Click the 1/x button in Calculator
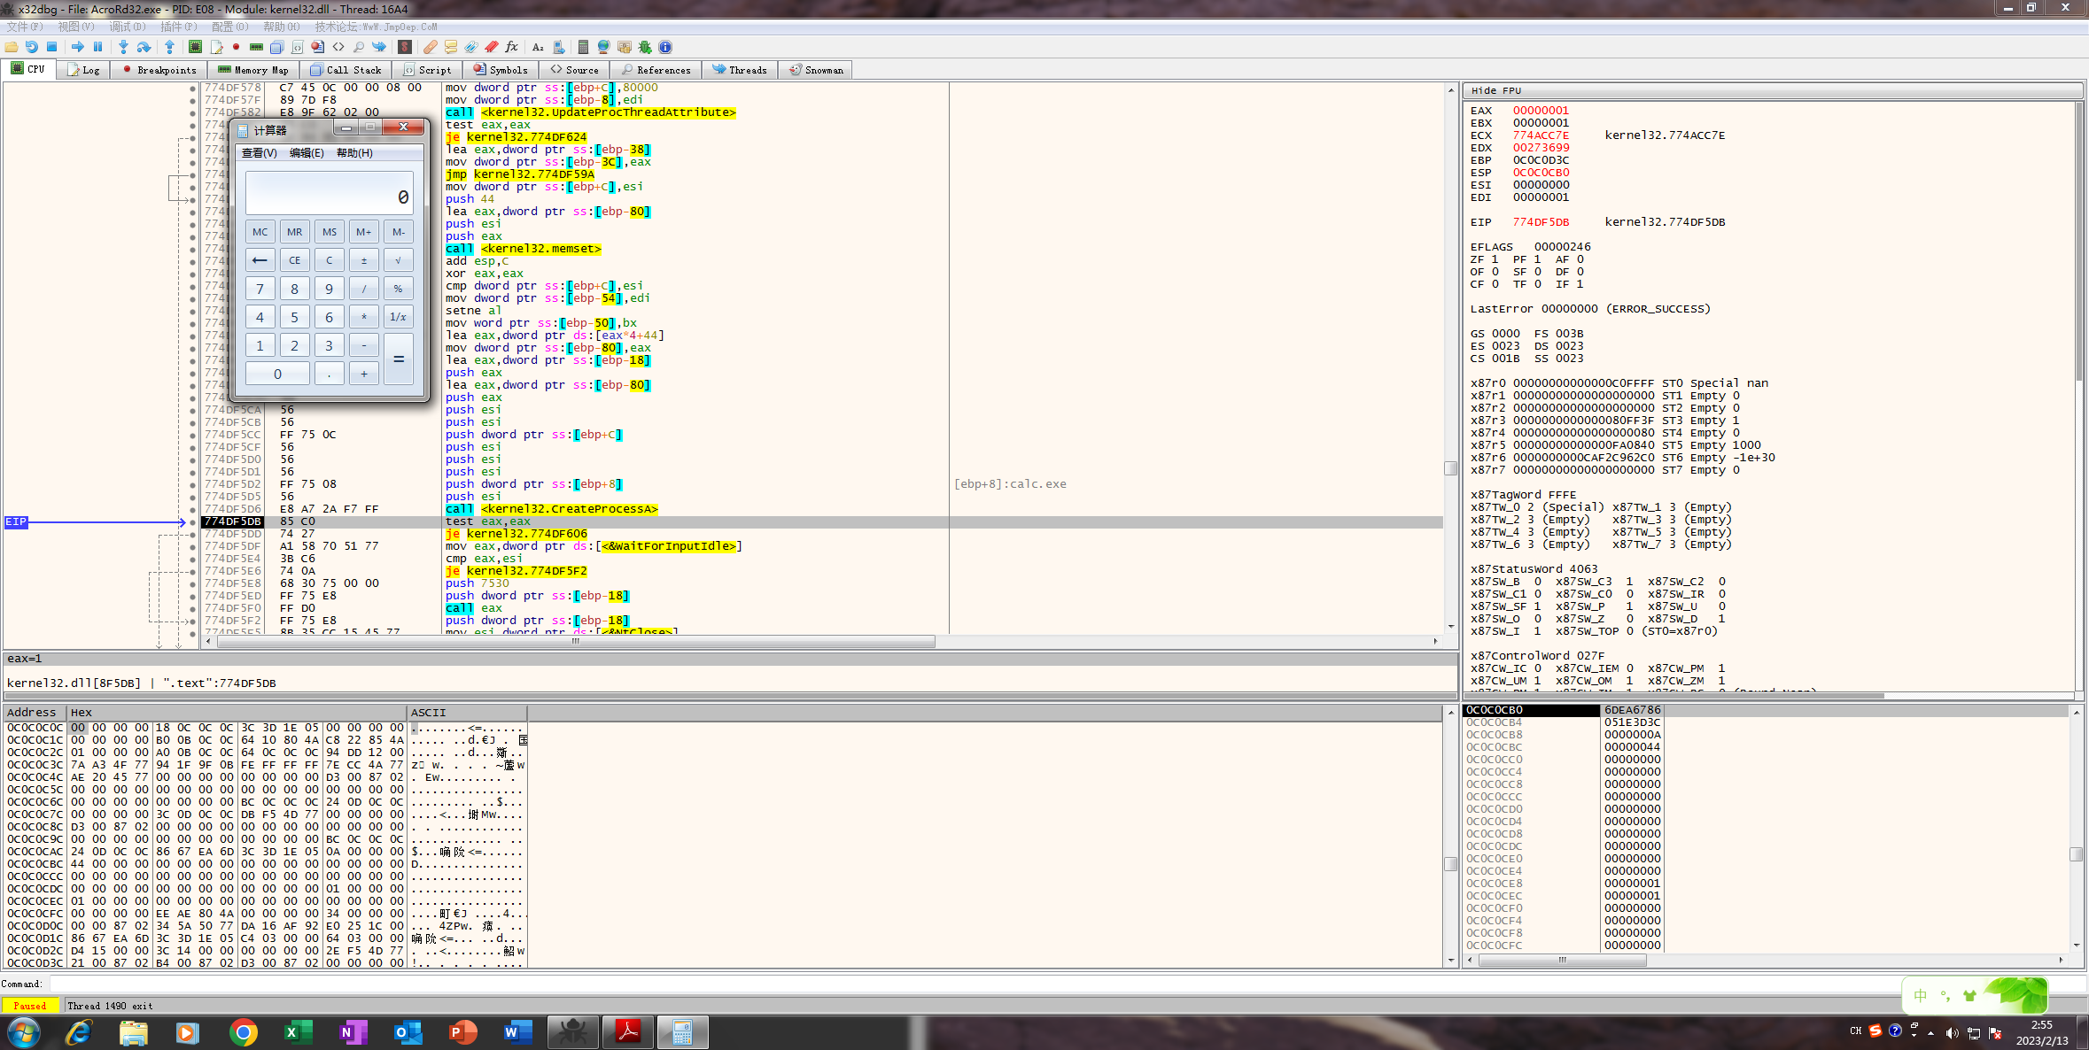 pos(398,317)
